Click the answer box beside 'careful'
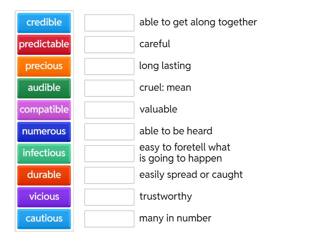Viewport: 322px width, 242px height. click(109, 45)
